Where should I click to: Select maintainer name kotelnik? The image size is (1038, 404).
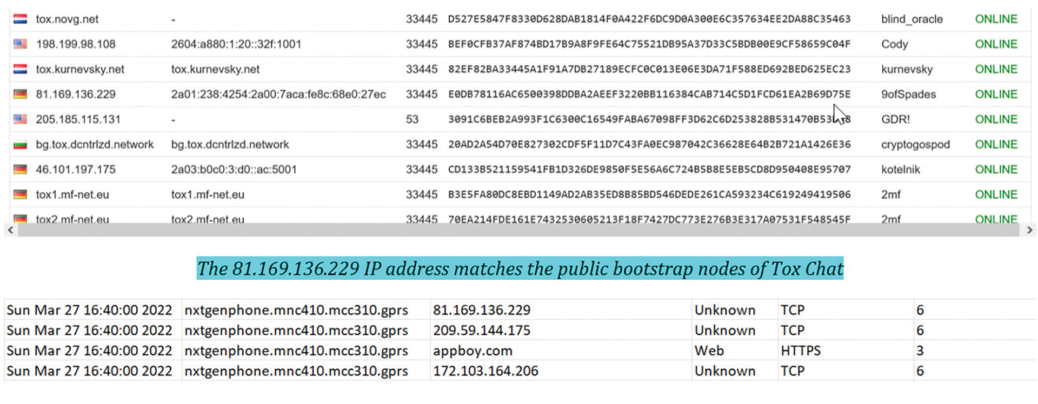pyautogui.click(x=901, y=169)
